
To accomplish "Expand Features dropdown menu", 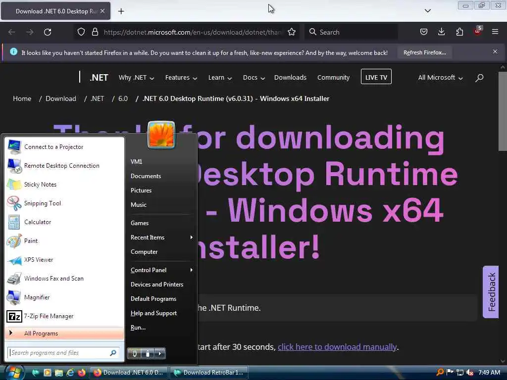I will tap(181, 78).
